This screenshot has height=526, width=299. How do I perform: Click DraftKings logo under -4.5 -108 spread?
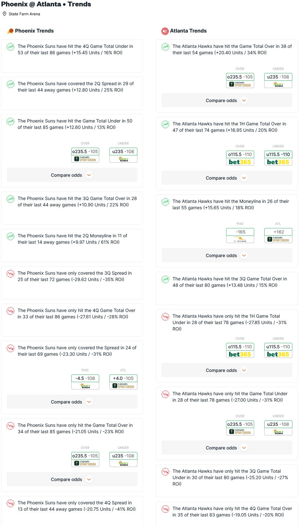tap(85, 386)
